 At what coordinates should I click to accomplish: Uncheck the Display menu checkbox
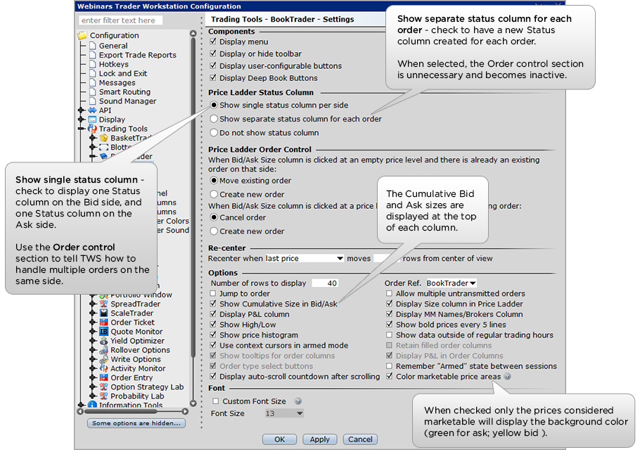coord(213,41)
